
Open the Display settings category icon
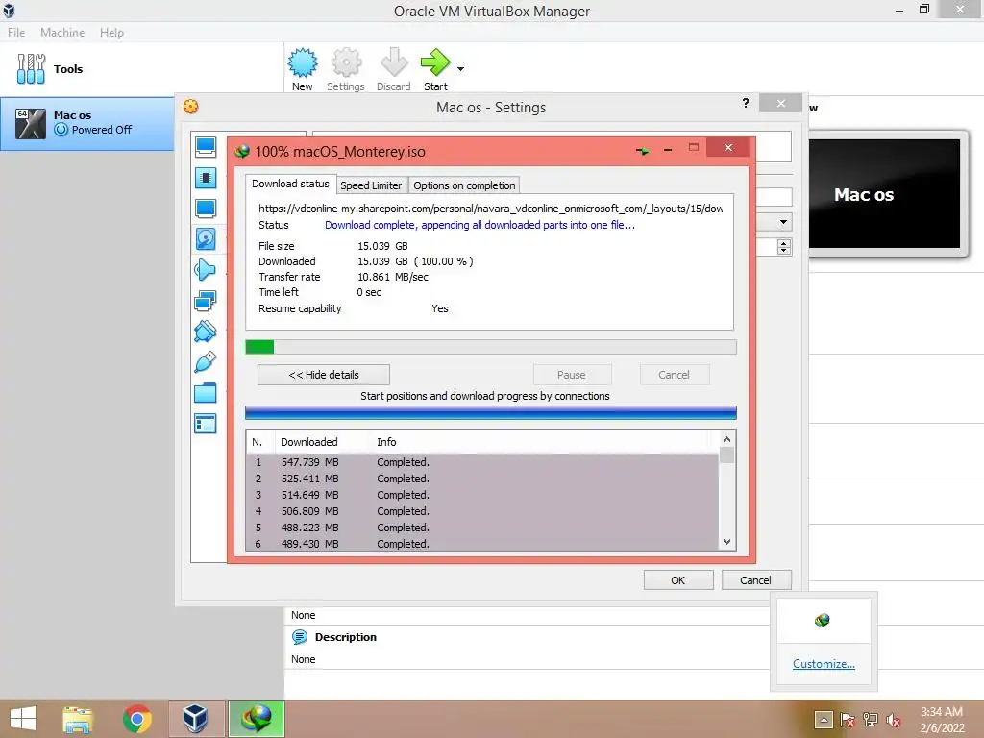[x=206, y=209]
